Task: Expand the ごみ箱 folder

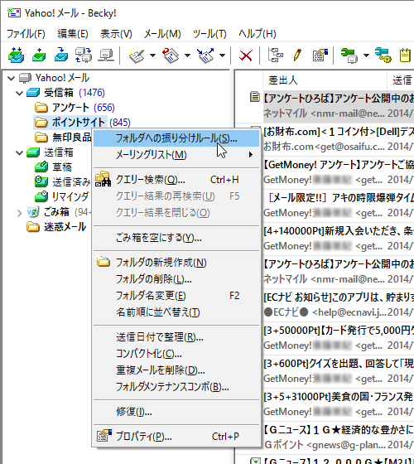Action: pos(20,213)
